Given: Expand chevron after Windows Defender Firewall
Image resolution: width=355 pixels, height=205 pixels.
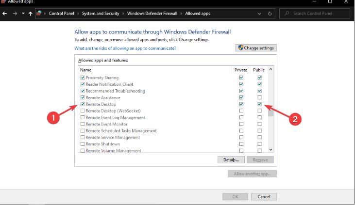Looking at the screenshot, I should coord(181,14).
